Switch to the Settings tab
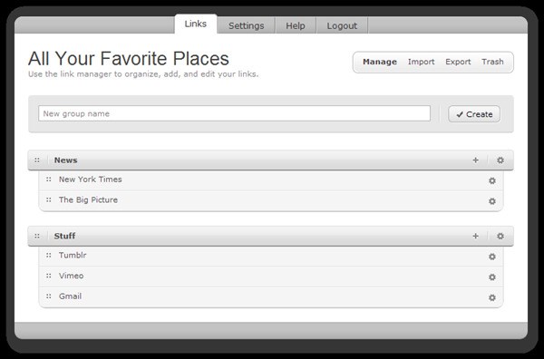544x359 pixels. click(247, 25)
